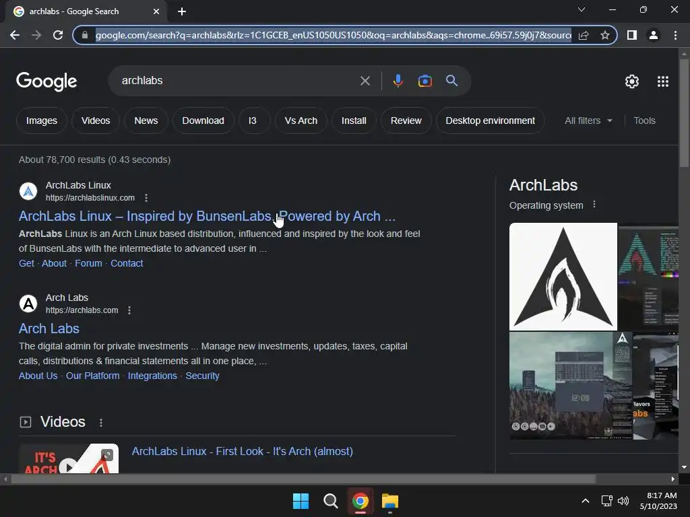Open search Tools
This screenshot has width=690, height=517.
[644, 120]
